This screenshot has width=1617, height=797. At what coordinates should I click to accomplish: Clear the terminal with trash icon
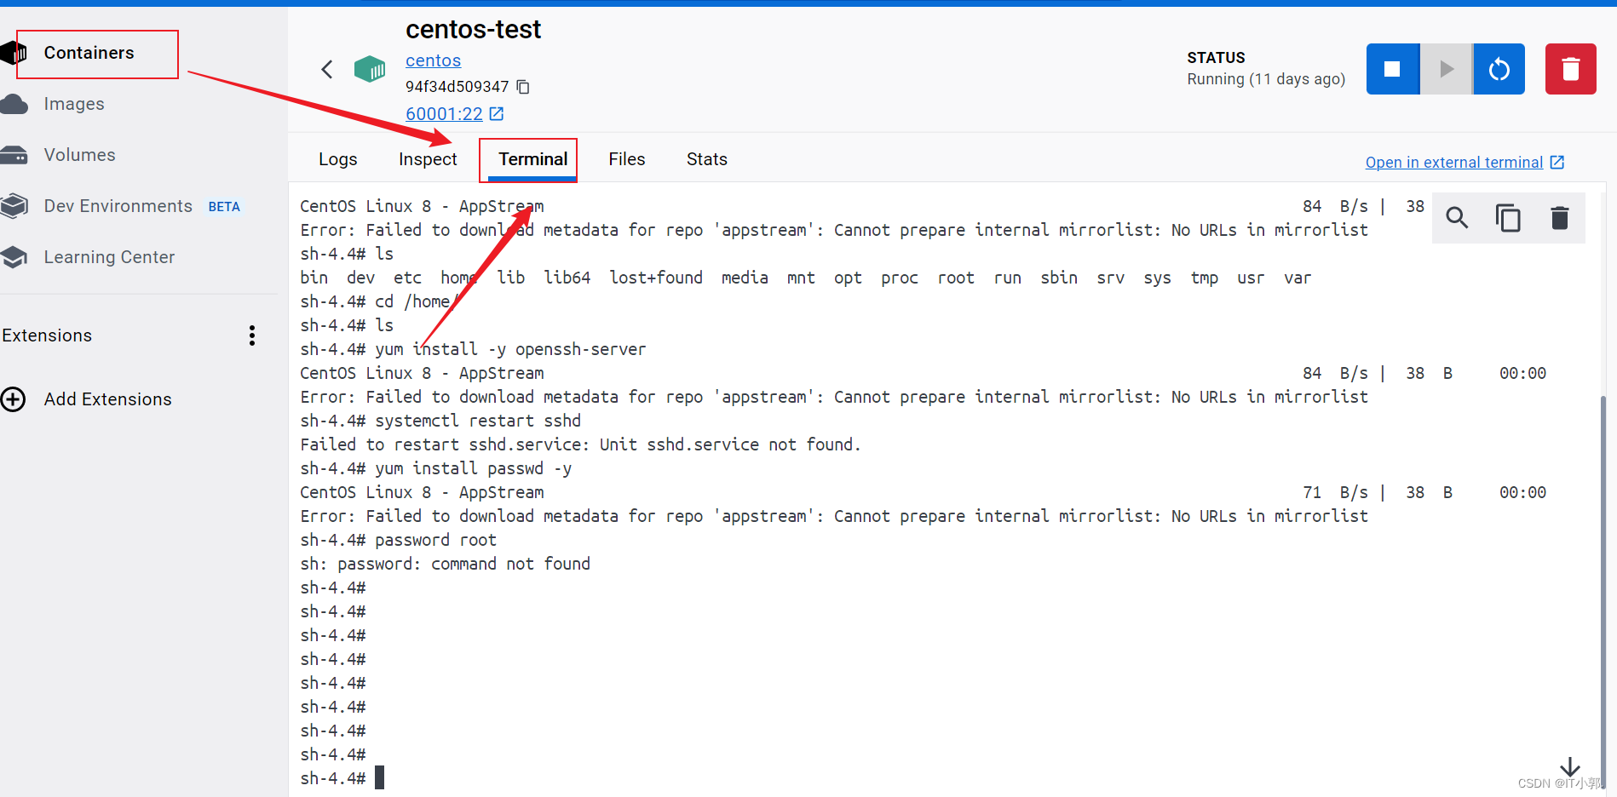pyautogui.click(x=1560, y=218)
